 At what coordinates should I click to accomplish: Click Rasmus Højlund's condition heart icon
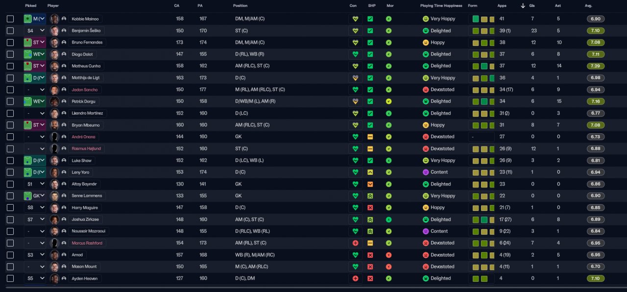click(355, 148)
